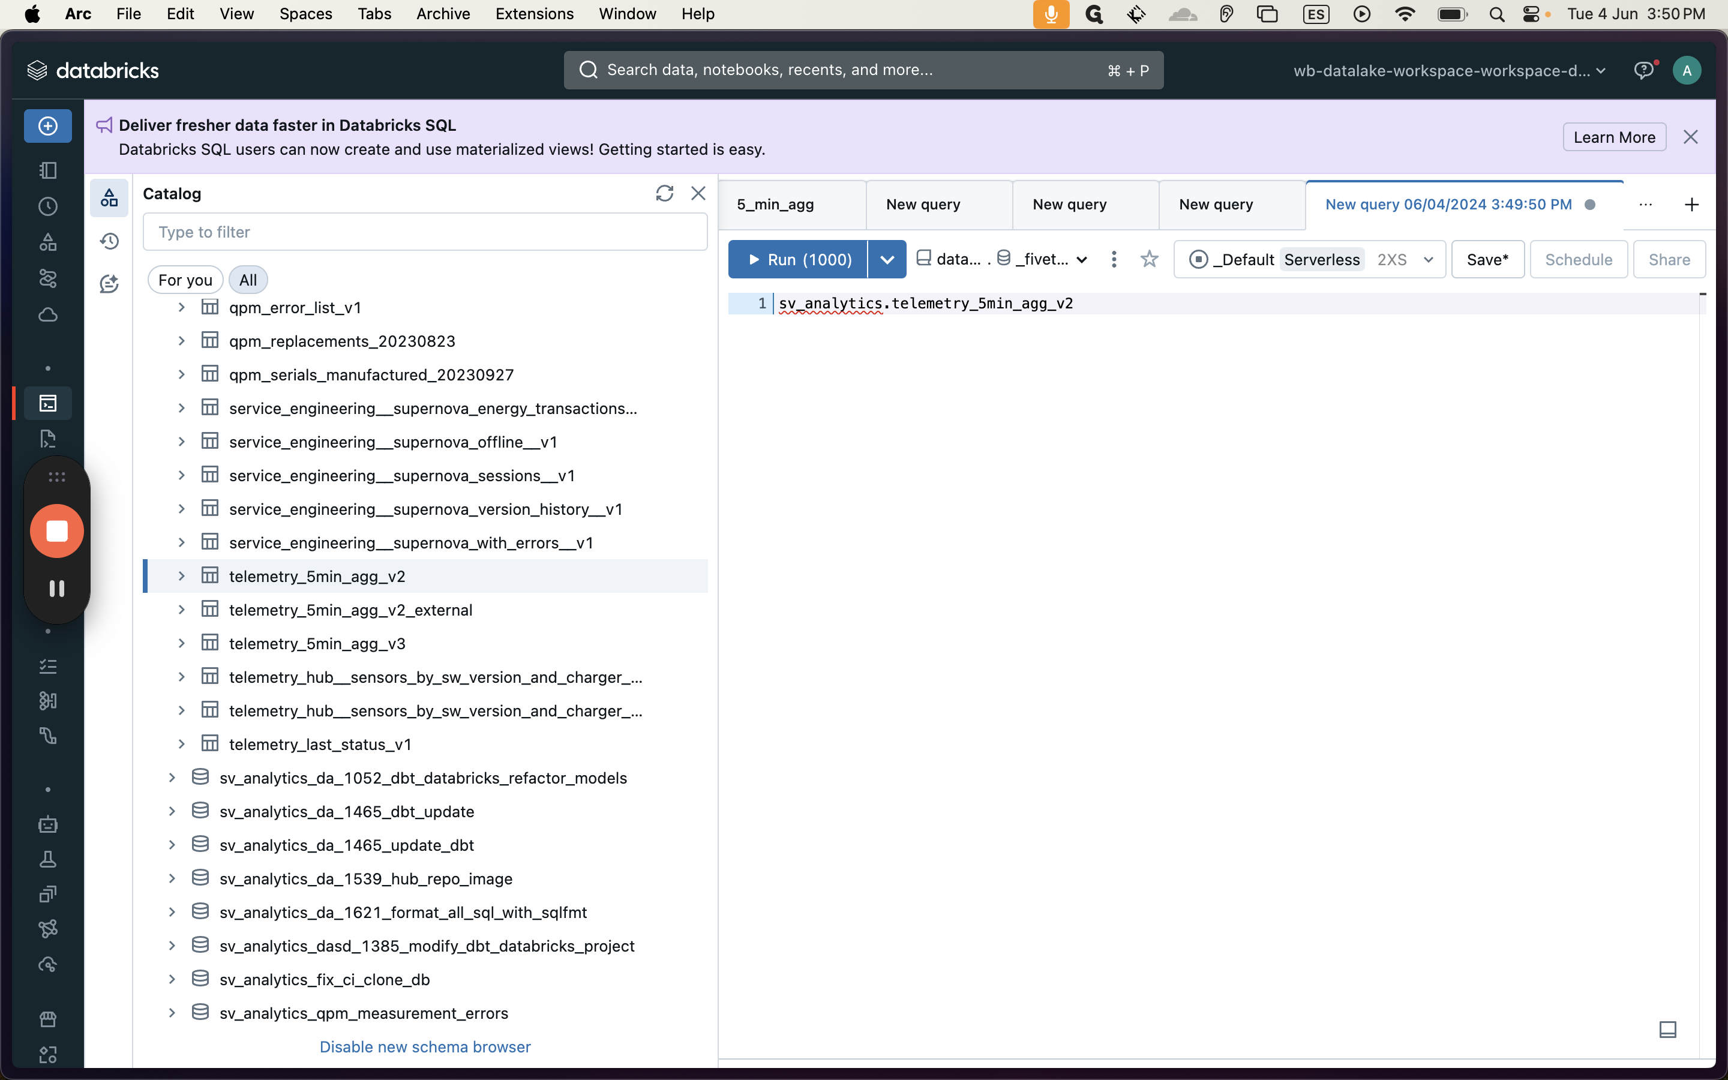Open the Assistant panel icon
This screenshot has width=1728, height=1080.
pyautogui.click(x=109, y=284)
